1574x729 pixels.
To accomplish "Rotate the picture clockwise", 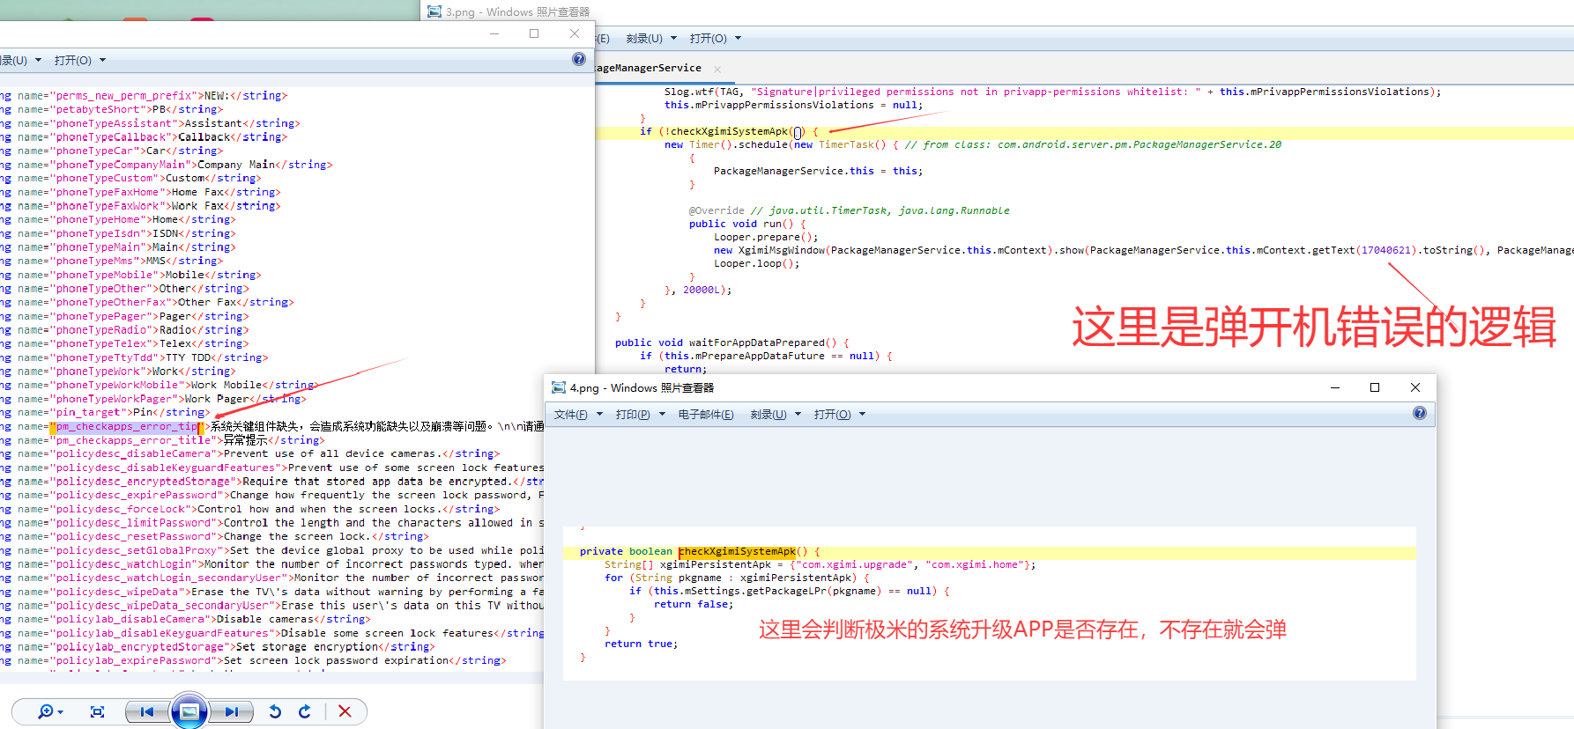I will click(305, 711).
